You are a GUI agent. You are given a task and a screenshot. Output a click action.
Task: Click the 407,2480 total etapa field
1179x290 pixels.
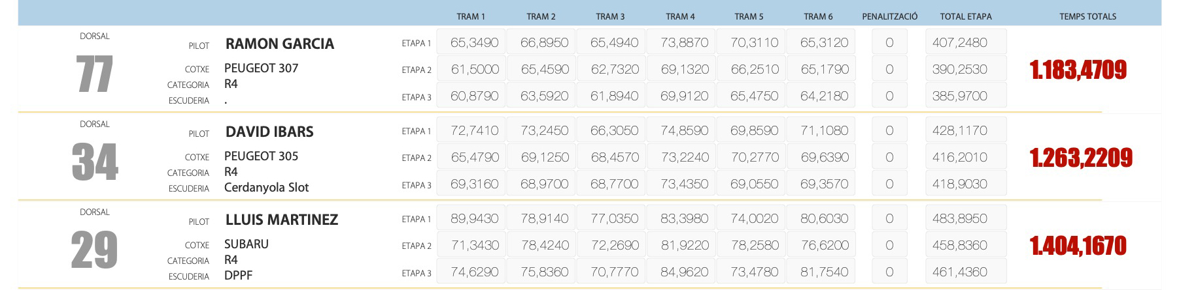pos(965,42)
